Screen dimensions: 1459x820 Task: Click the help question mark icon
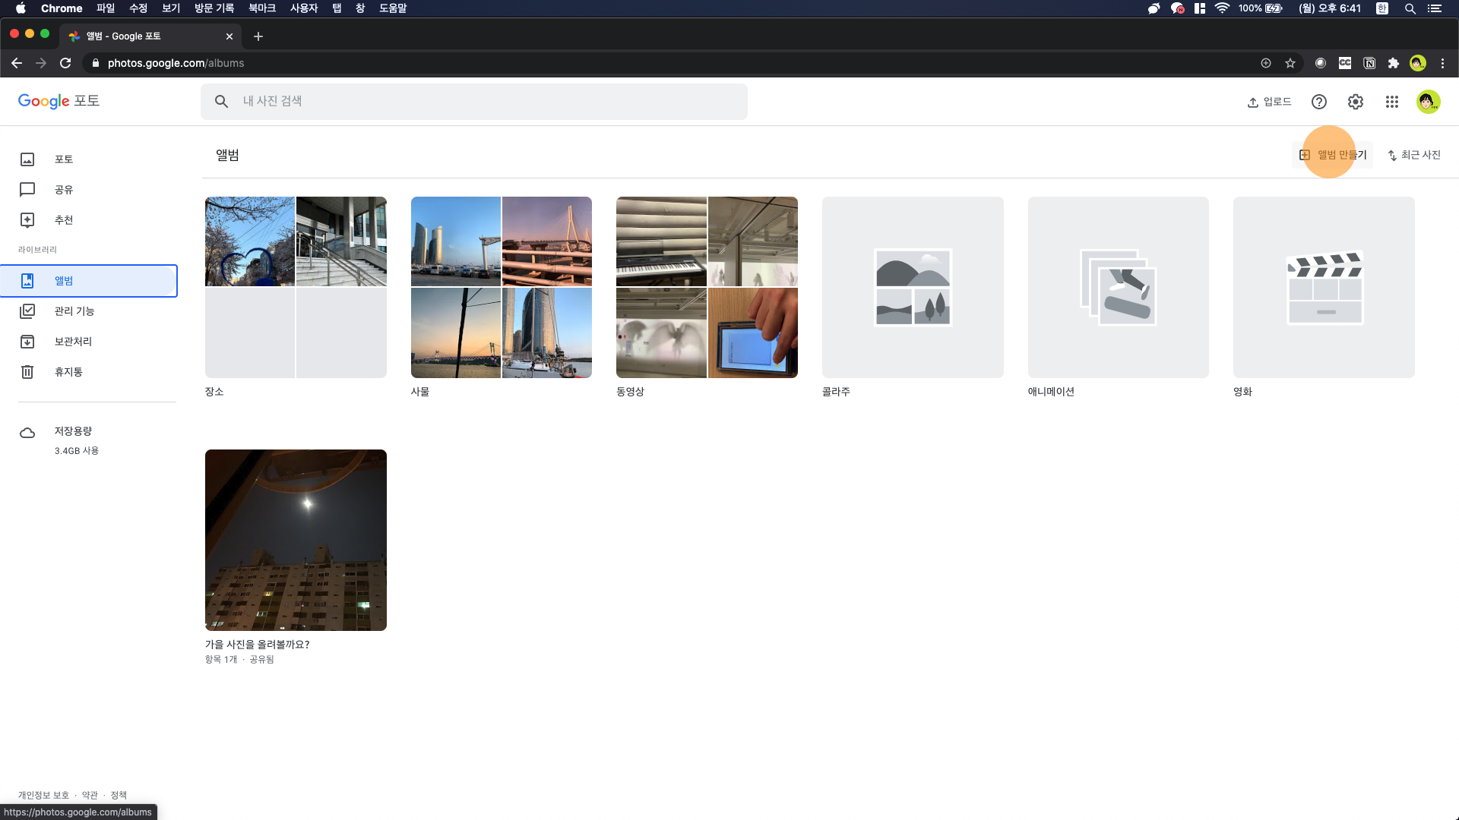(1319, 102)
